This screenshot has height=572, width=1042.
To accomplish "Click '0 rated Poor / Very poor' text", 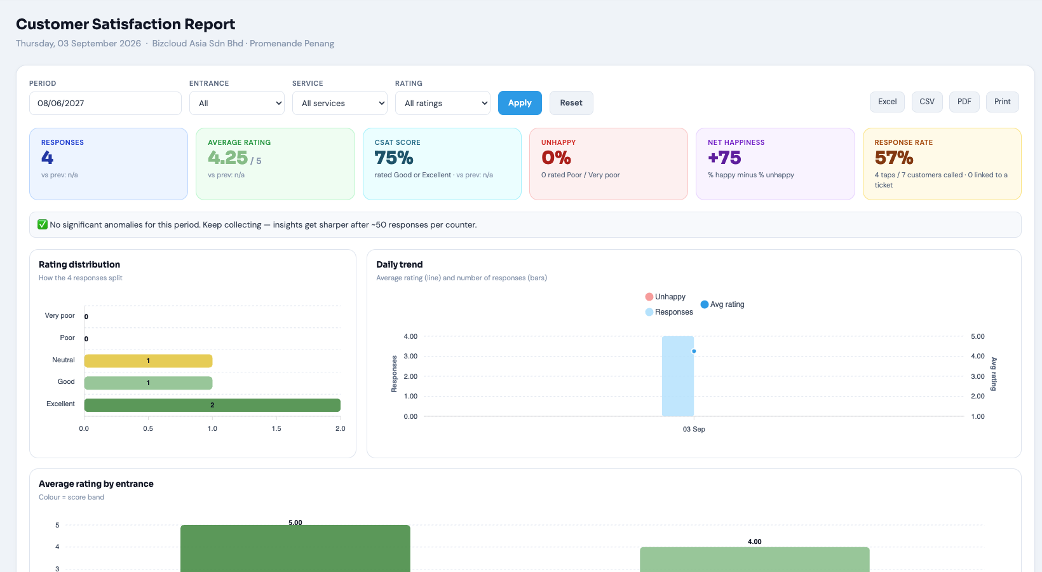I will click(581, 175).
